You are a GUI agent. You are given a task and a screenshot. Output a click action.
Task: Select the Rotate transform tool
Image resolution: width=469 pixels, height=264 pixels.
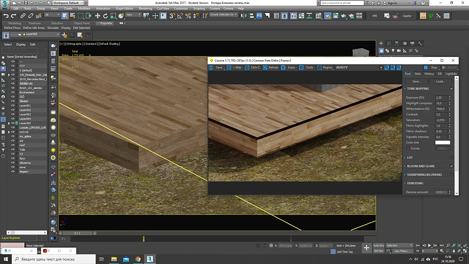pyautogui.click(x=105, y=16)
